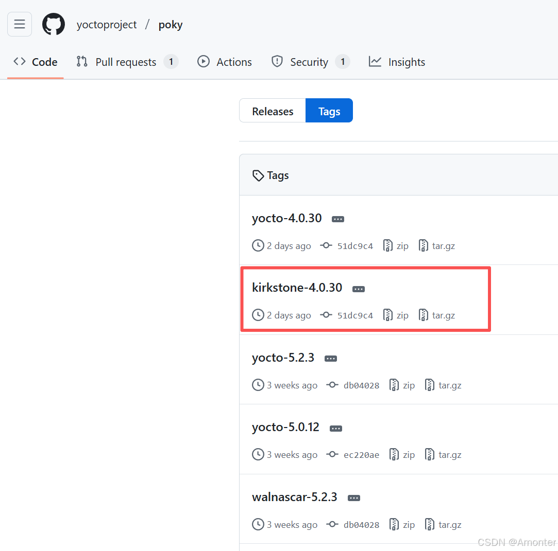Switch to the Code tab

pyautogui.click(x=35, y=62)
